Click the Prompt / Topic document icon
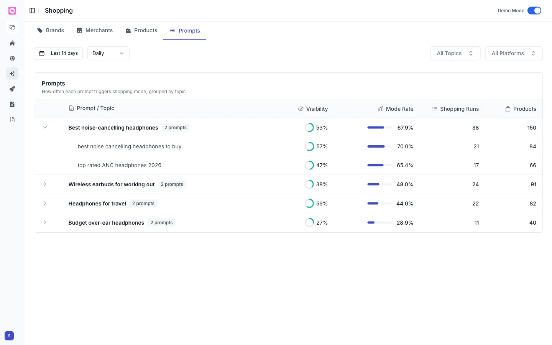Image resolution: width=552 pixels, height=345 pixels. click(71, 108)
